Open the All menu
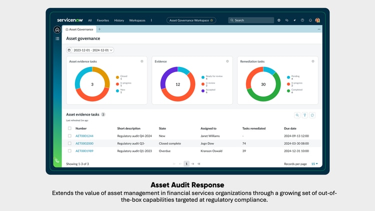Image resolution: width=375 pixels, height=211 pixels. point(89,20)
